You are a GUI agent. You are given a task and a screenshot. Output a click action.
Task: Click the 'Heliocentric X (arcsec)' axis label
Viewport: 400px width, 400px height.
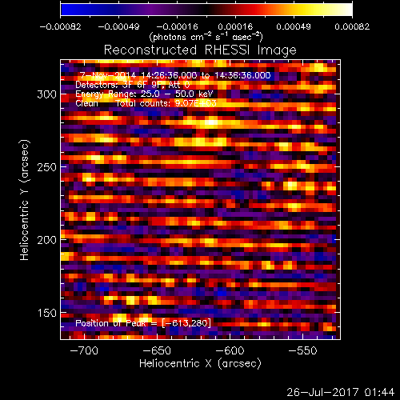tap(200, 364)
